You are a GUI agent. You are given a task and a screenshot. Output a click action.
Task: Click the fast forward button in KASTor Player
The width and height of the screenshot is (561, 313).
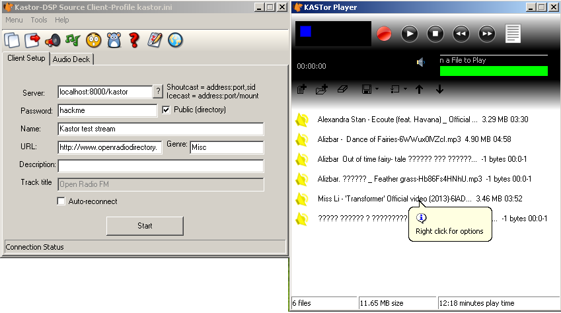487,34
